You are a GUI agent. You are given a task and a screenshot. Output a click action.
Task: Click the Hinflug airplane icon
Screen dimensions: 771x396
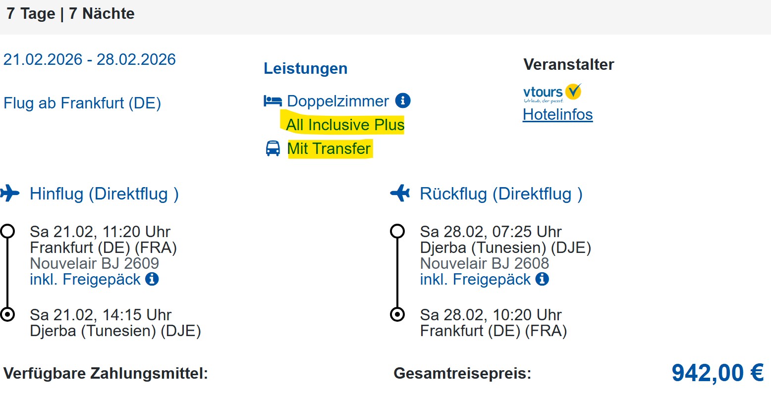point(9,193)
